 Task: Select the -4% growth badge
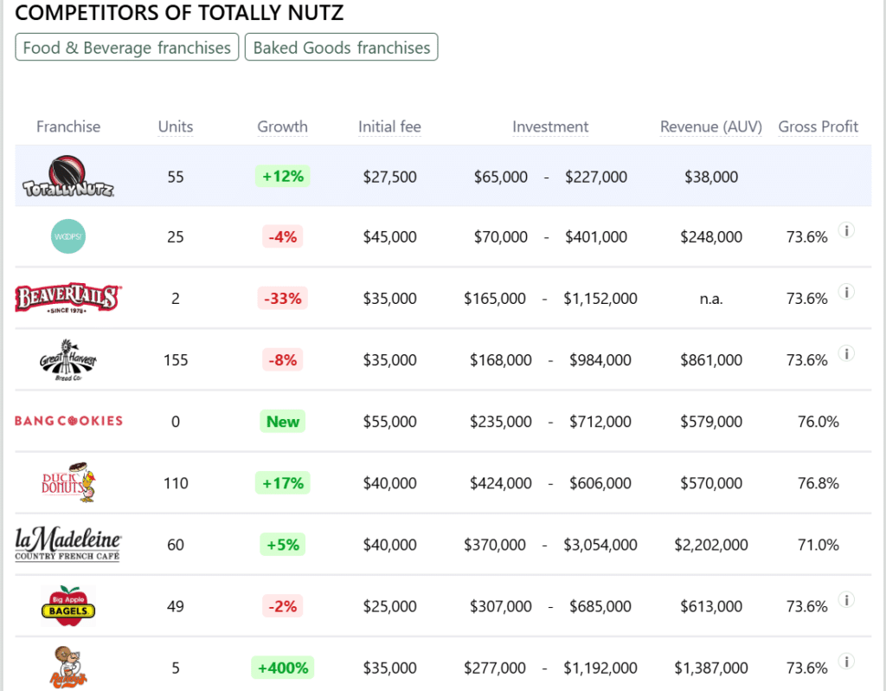coord(283,236)
